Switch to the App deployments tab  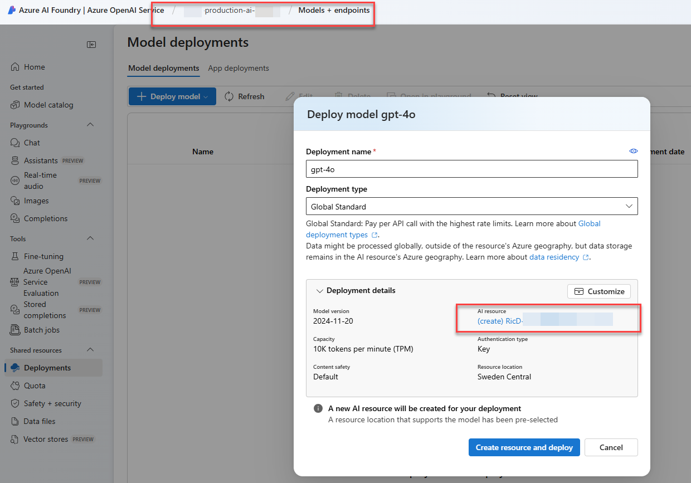[x=238, y=69]
